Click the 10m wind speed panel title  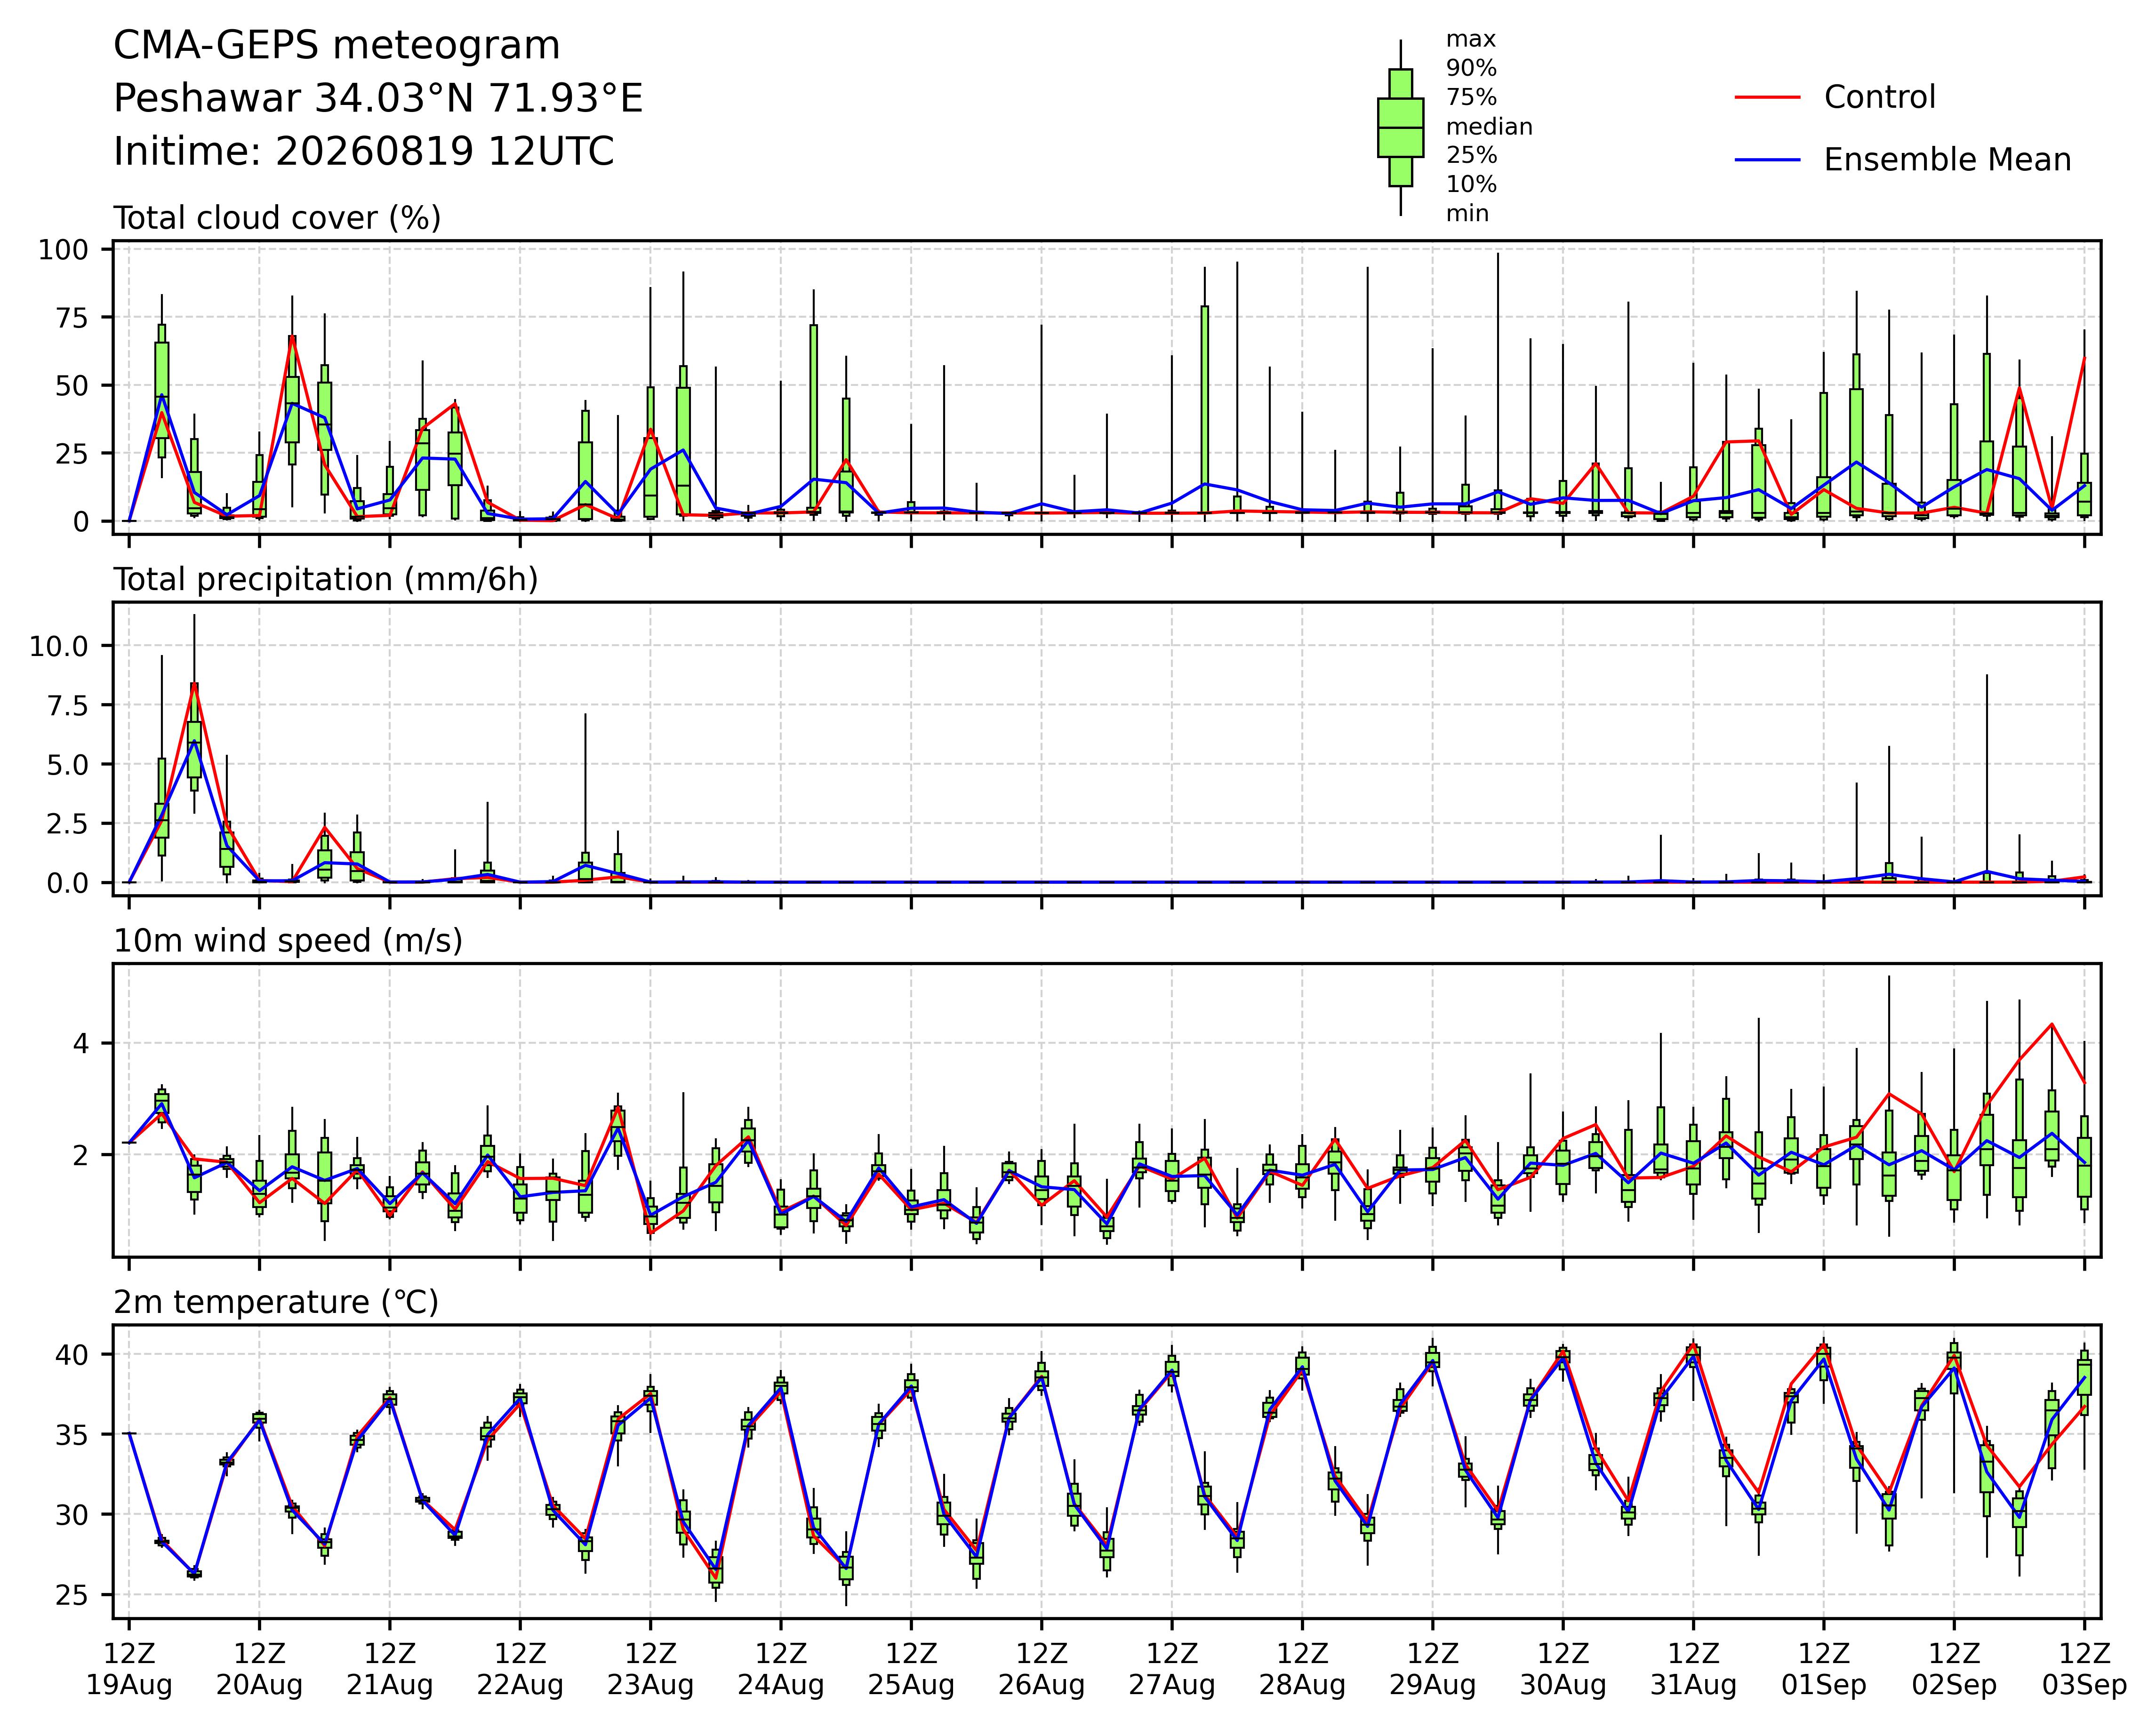pyautogui.click(x=288, y=941)
